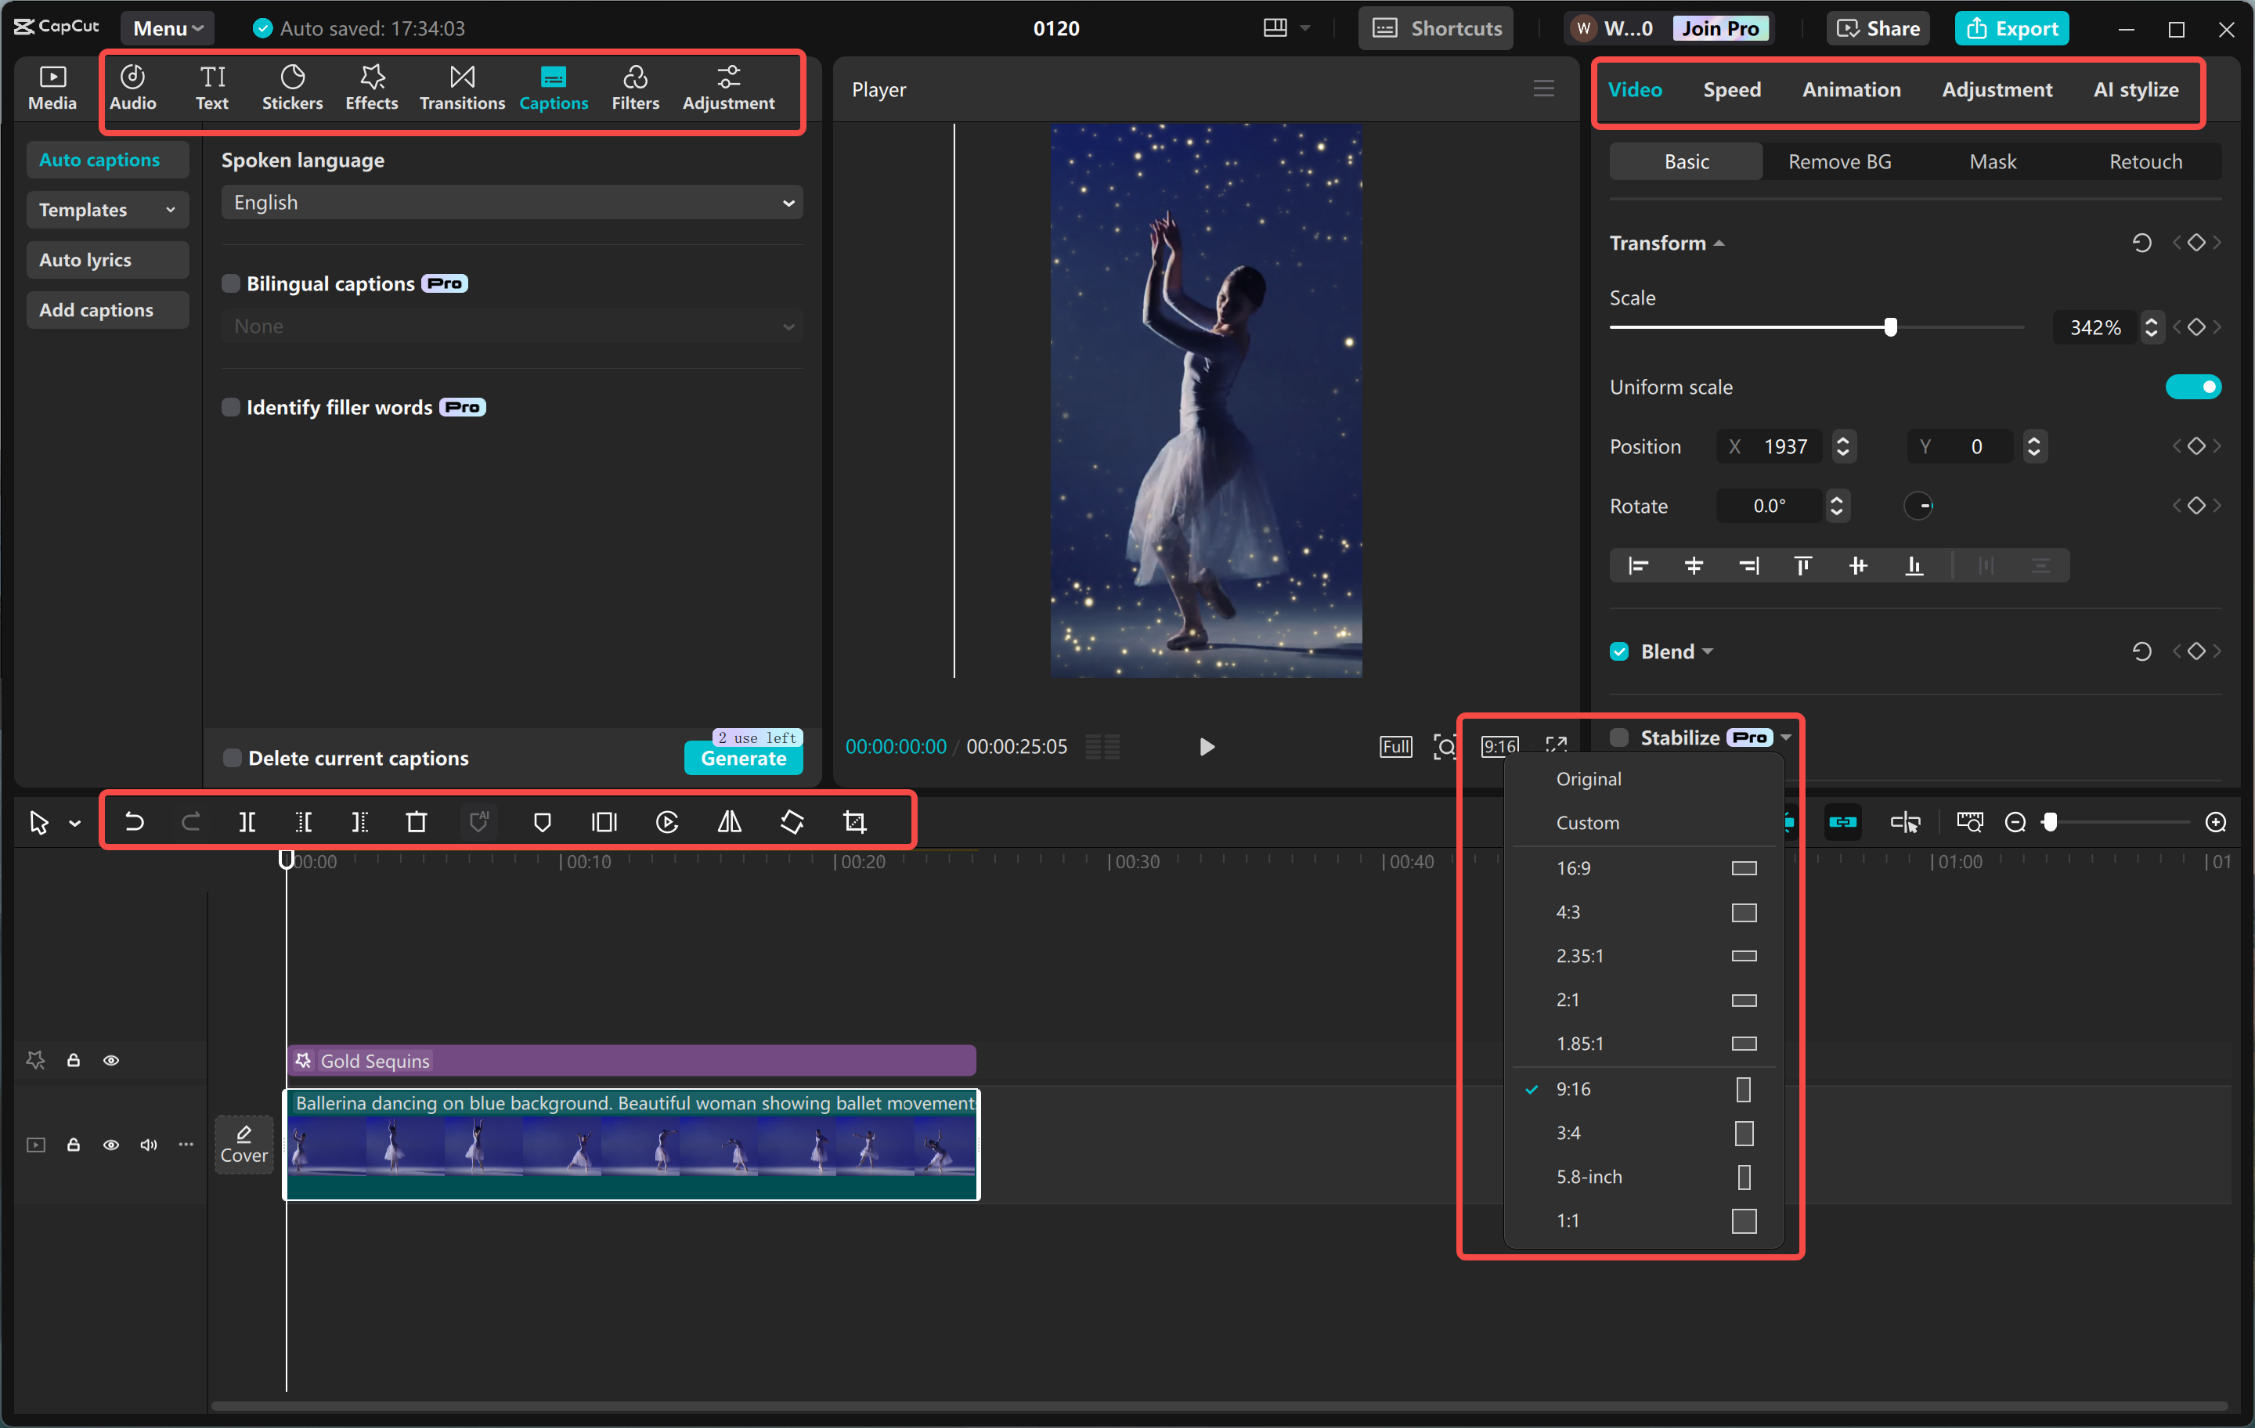Image resolution: width=2255 pixels, height=1428 pixels.
Task: Open the Stickers panel
Action: pos(292,87)
